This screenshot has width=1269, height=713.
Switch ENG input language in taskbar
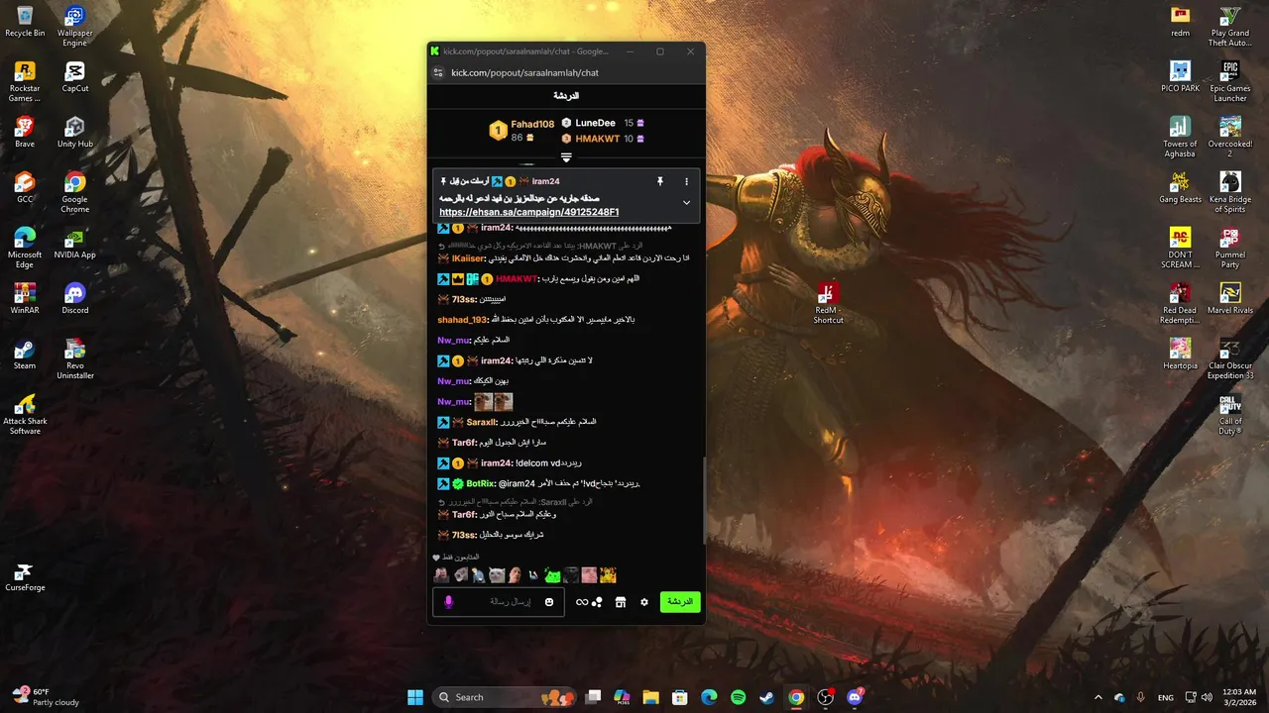1166,697
